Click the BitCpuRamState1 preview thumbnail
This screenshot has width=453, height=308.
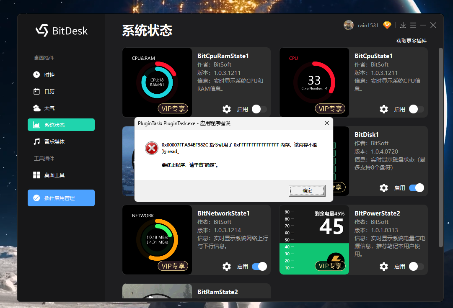[x=157, y=82]
